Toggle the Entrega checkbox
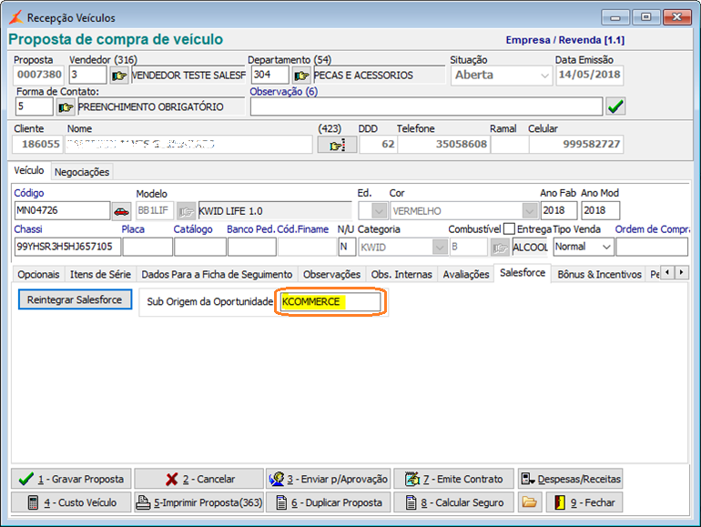This screenshot has height=527, width=701. coord(509,228)
